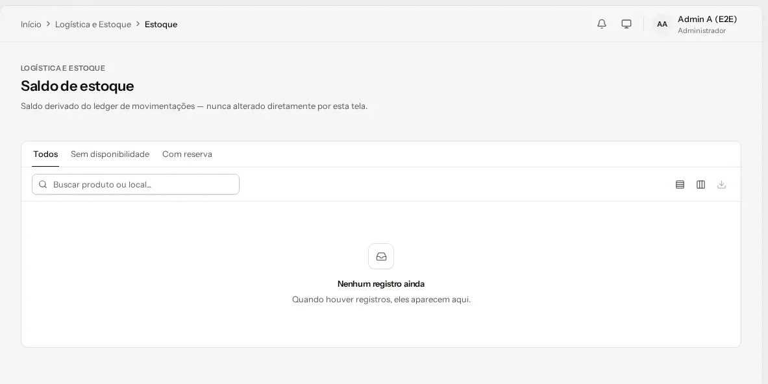
Task: Open Logística e Estoque breadcrumb
Action: click(93, 25)
